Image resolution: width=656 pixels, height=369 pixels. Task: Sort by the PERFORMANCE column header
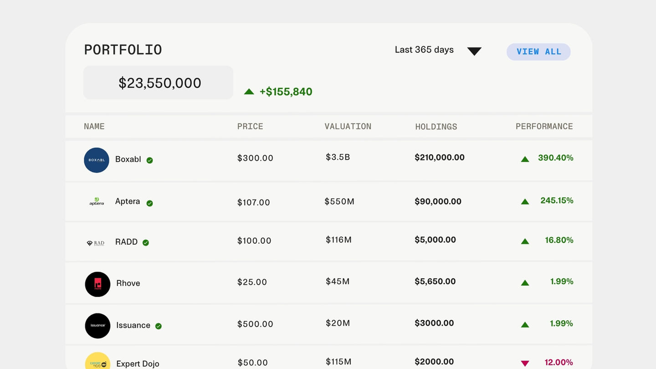[x=544, y=126]
